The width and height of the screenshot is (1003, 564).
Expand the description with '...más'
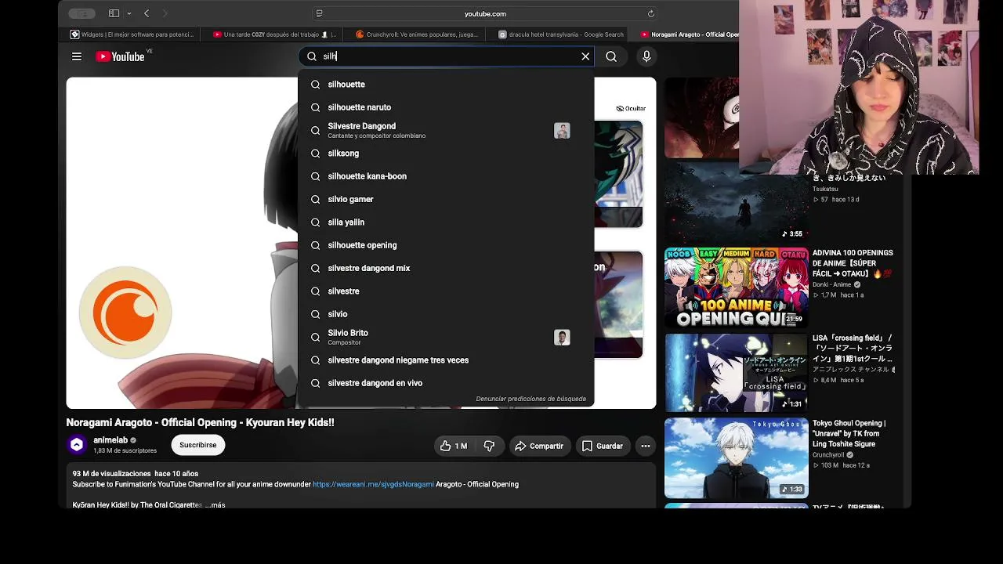pos(215,505)
